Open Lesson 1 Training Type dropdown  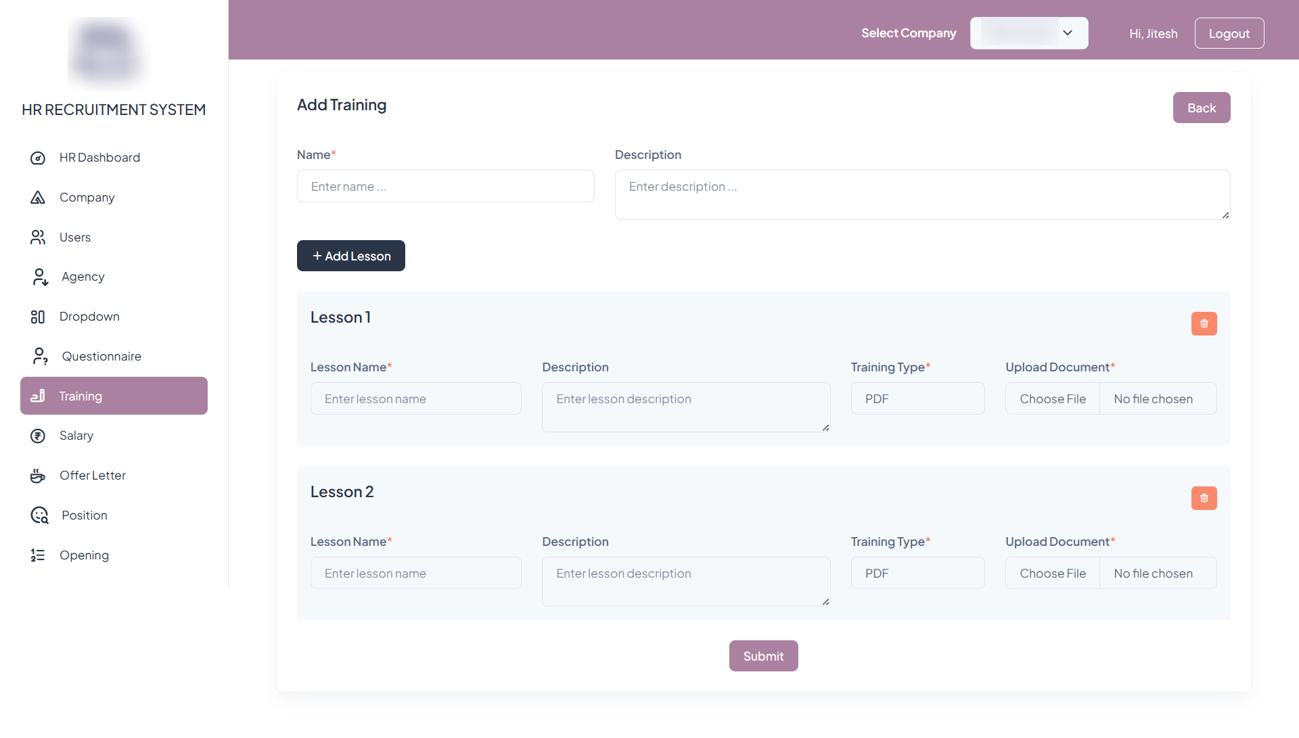point(917,399)
